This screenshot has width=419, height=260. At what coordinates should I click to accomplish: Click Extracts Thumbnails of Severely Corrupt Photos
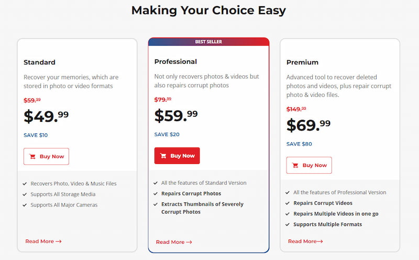202,208
